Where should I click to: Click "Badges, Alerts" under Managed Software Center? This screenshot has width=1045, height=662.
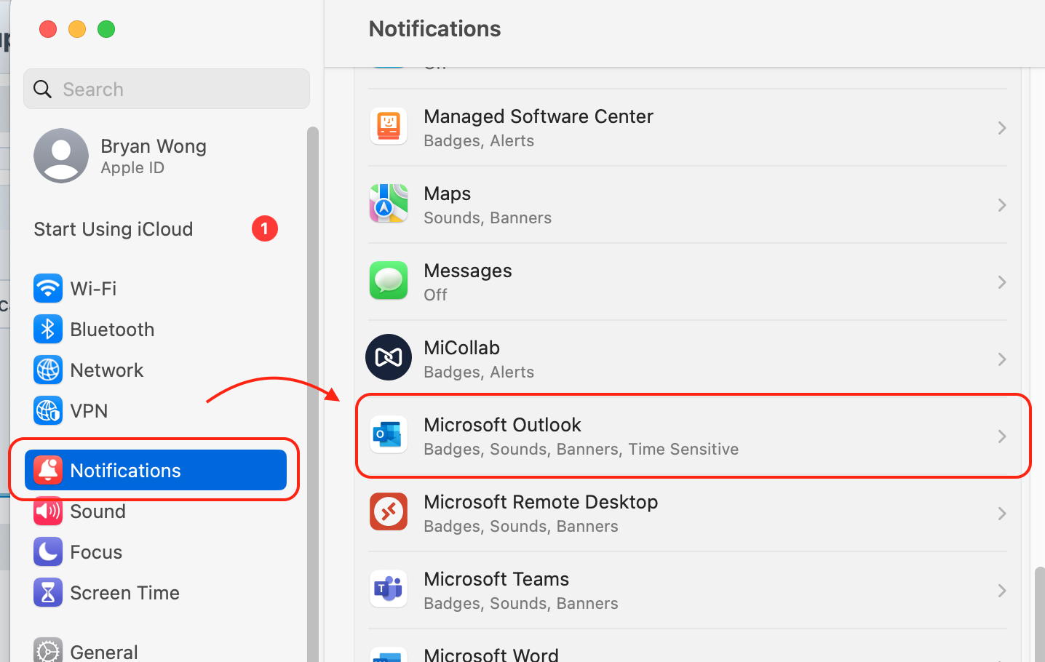tap(479, 141)
